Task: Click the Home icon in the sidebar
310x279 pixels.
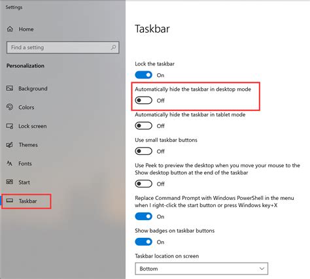Action: [10, 29]
